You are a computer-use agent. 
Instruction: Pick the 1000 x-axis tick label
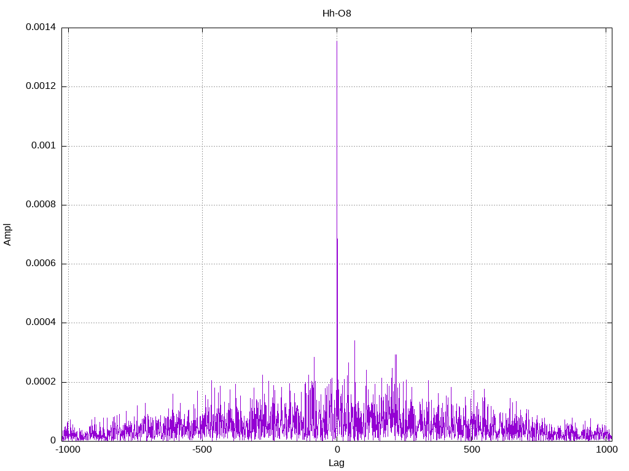606,450
